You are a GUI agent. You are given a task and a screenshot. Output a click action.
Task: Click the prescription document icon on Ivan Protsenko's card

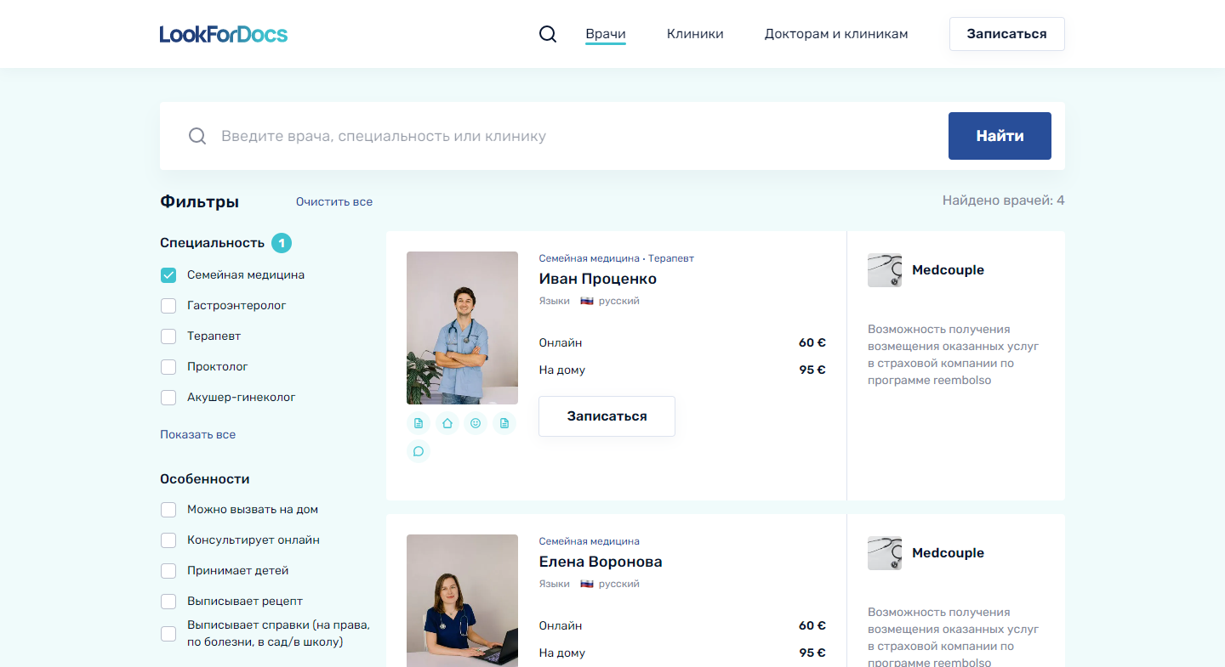[x=419, y=422]
